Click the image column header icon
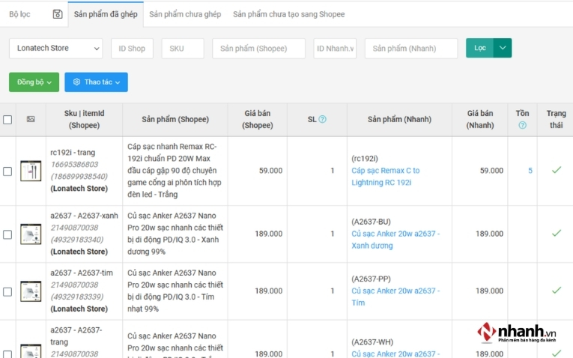 [x=31, y=119]
